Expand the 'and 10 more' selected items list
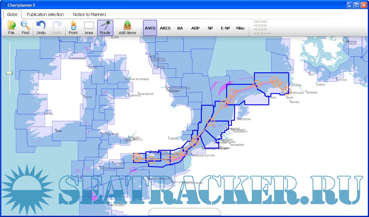This screenshot has width=369, height=217. coord(262,33)
